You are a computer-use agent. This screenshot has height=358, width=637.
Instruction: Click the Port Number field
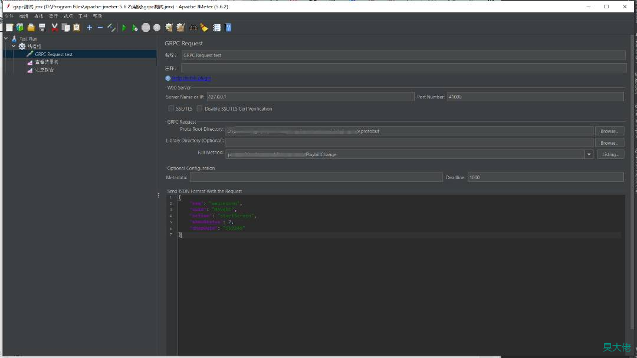coord(536,97)
